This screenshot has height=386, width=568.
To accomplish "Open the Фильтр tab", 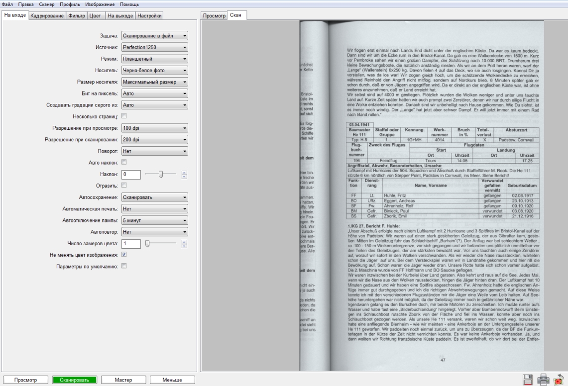I will tap(76, 16).
